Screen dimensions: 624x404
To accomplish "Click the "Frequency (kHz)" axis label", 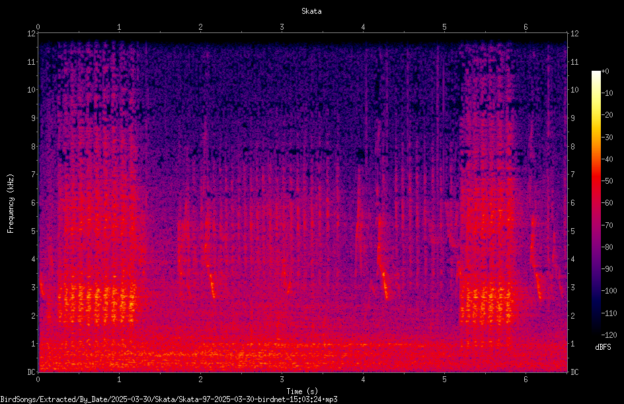I will point(11,204).
